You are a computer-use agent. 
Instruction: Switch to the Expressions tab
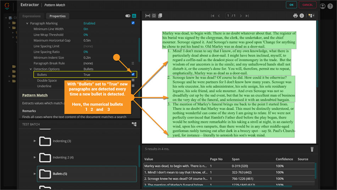click(32, 16)
